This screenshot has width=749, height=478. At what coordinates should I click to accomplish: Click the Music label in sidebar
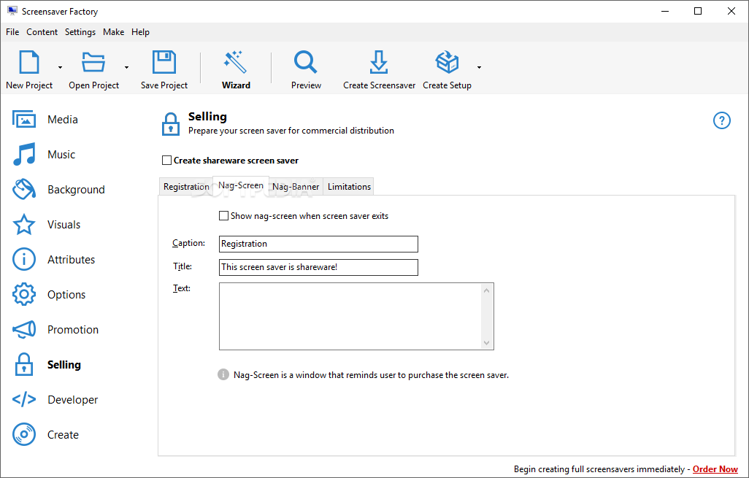click(61, 154)
